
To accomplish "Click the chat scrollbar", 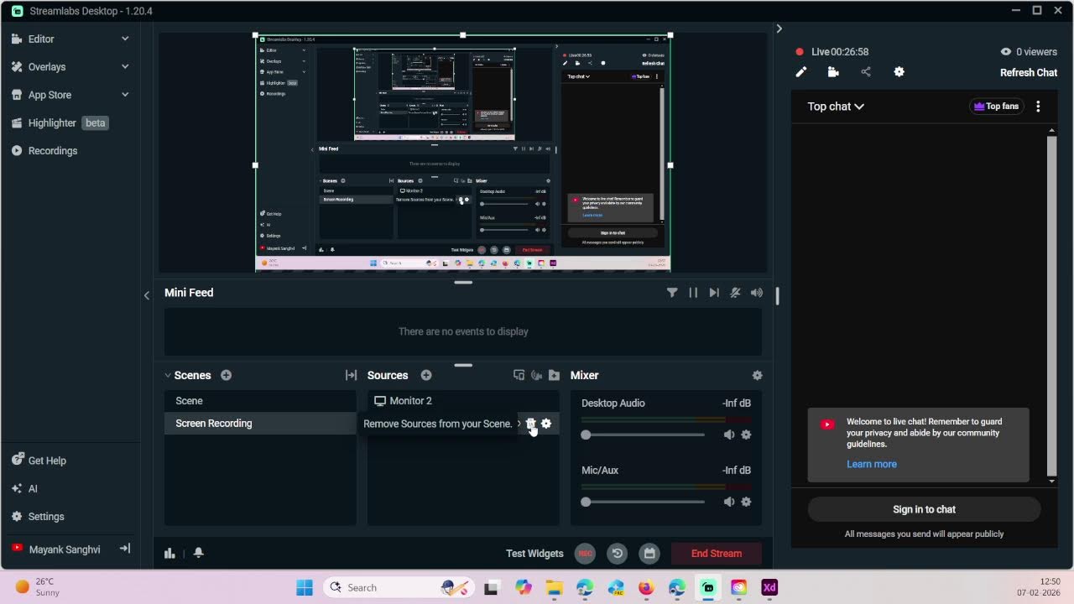I will [1052, 306].
